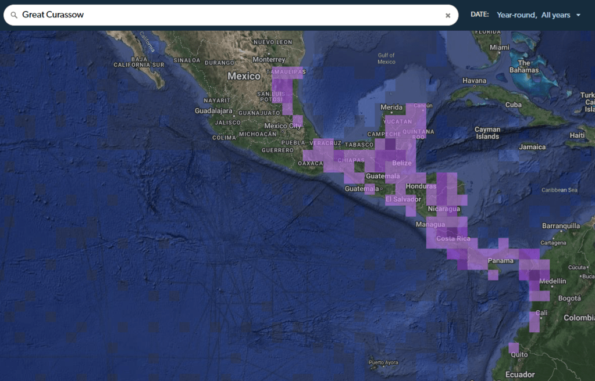Click on the Panama map label
Image resolution: width=595 pixels, height=381 pixels.
[500, 260]
